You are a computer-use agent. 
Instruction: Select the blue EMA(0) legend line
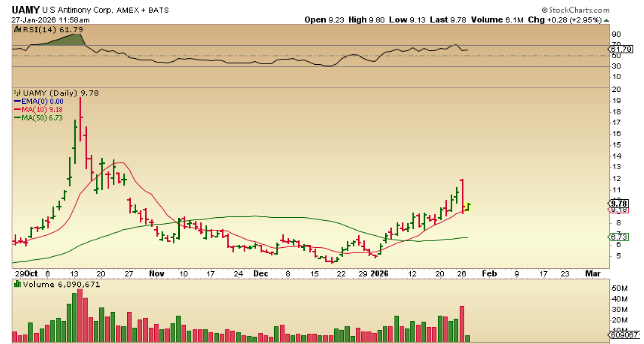click(x=17, y=101)
